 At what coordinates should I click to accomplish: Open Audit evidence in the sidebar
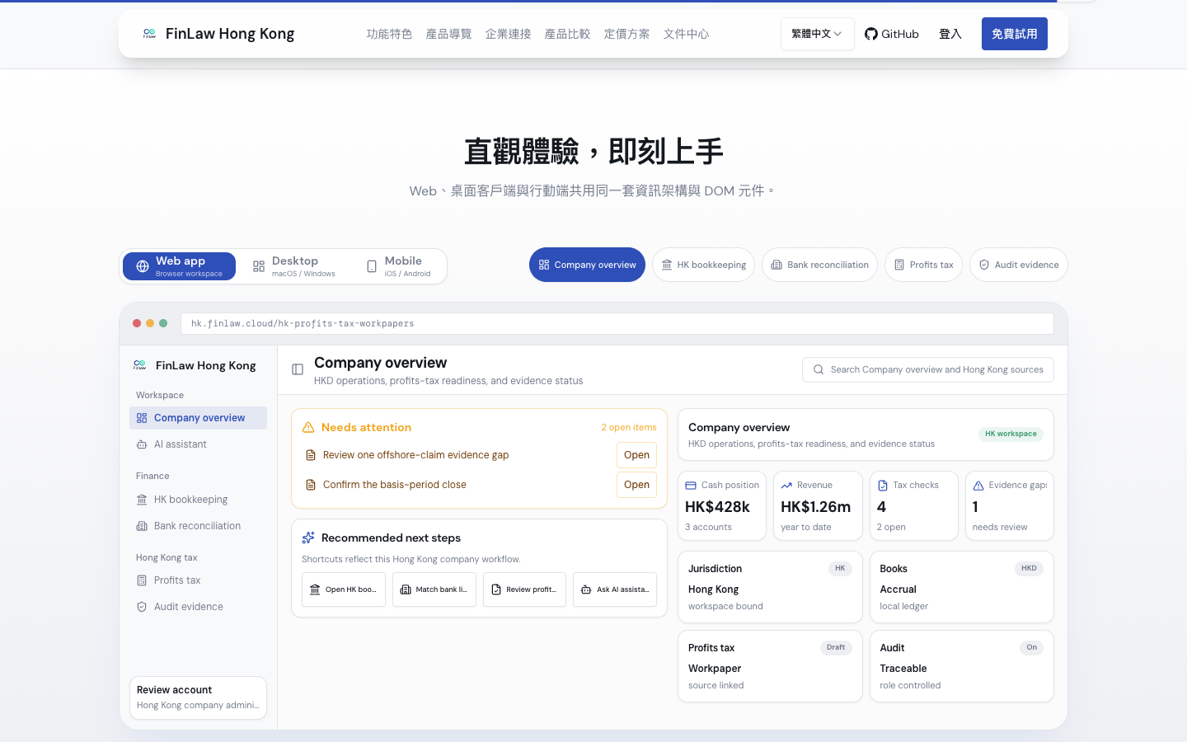coord(198,607)
